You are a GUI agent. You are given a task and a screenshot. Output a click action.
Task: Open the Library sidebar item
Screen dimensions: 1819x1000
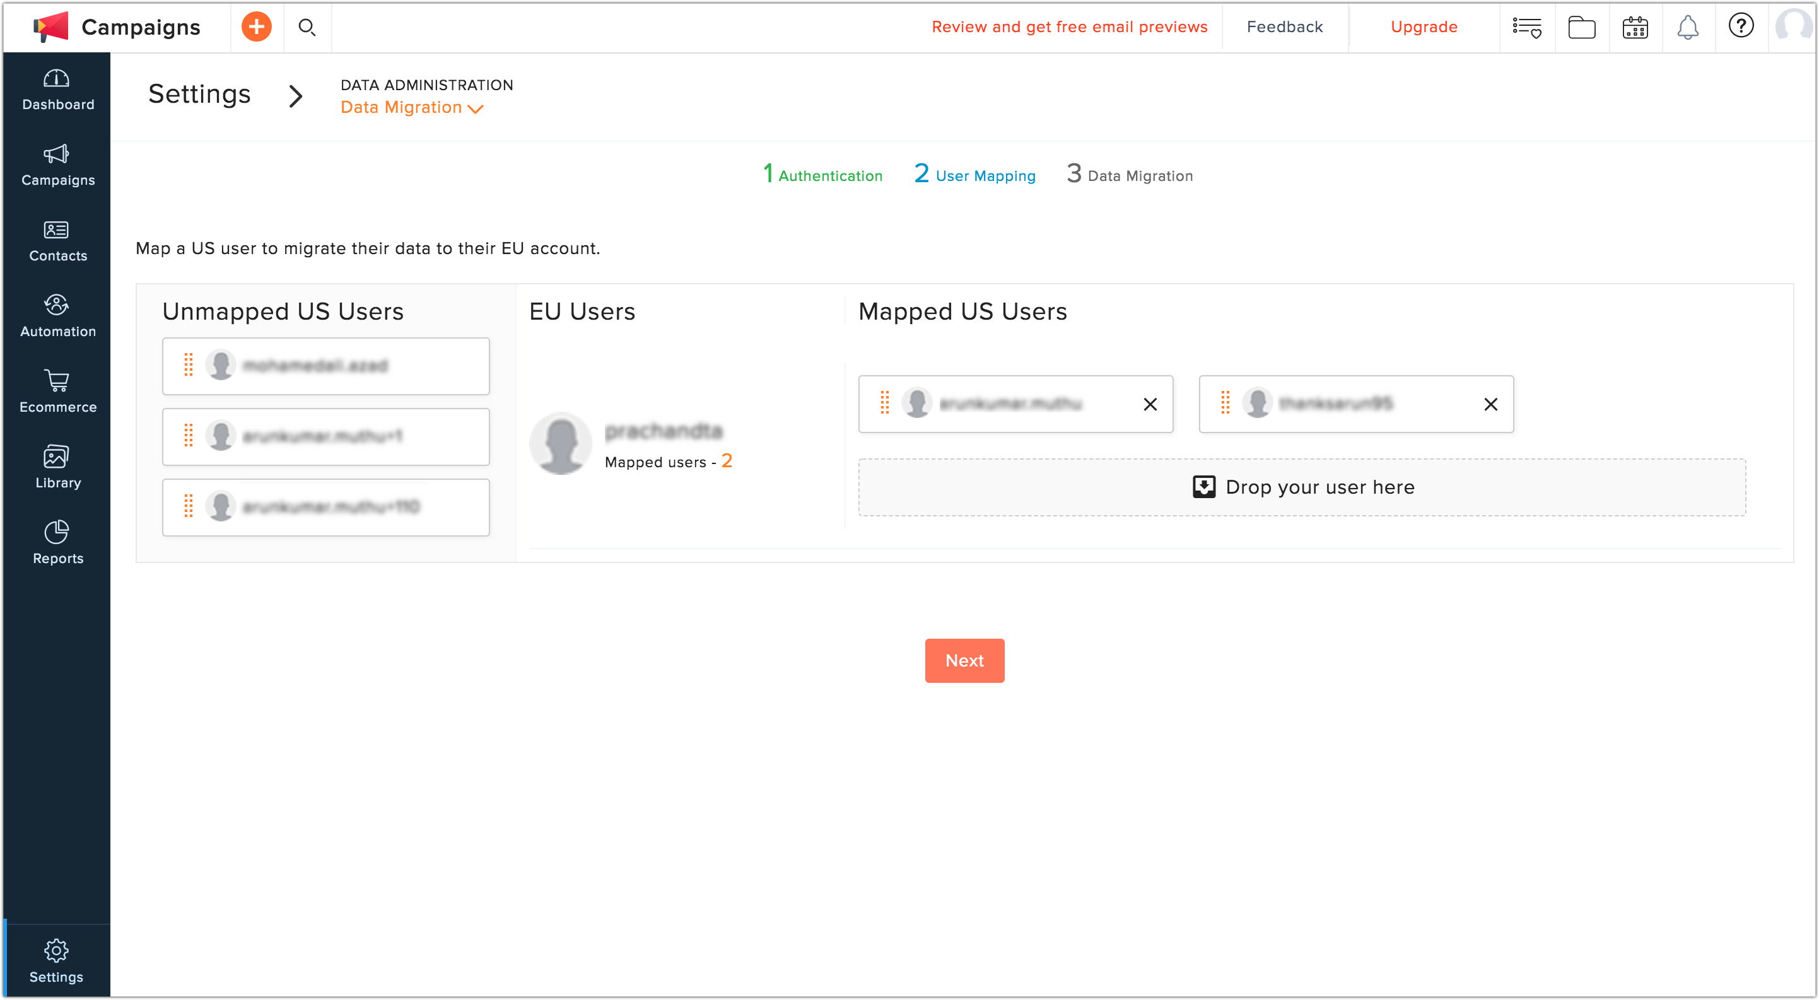(57, 467)
